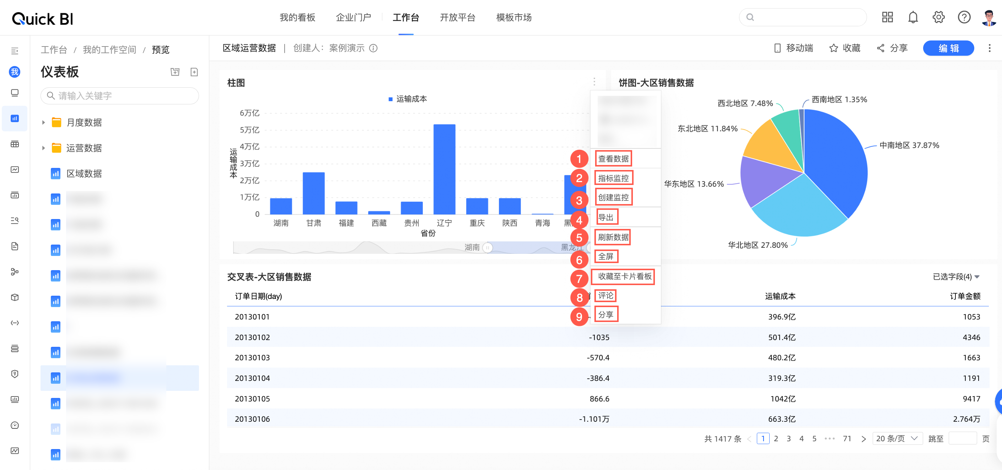Open the notifications bell
This screenshot has width=1002, height=470.
click(x=912, y=17)
